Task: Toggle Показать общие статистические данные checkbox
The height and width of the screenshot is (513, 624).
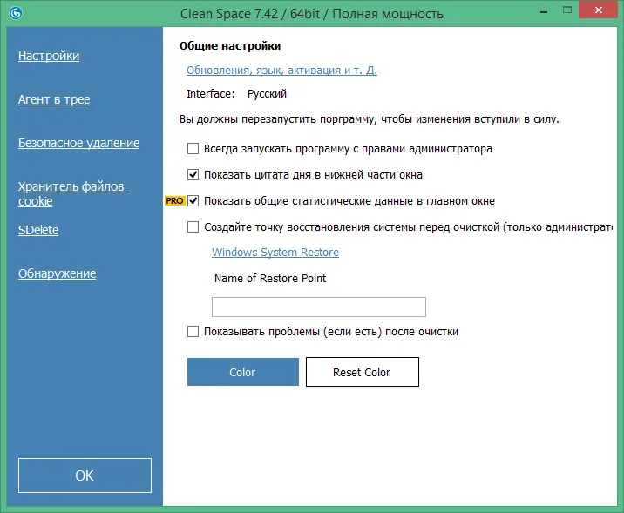Action: 193,201
